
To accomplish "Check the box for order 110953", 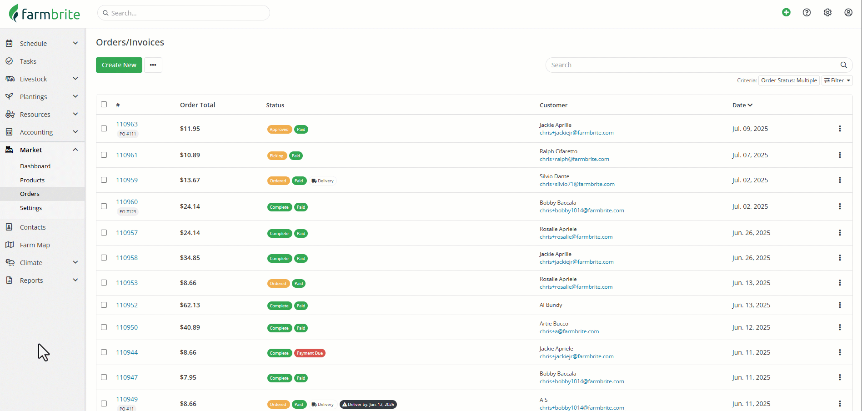I will tap(104, 283).
